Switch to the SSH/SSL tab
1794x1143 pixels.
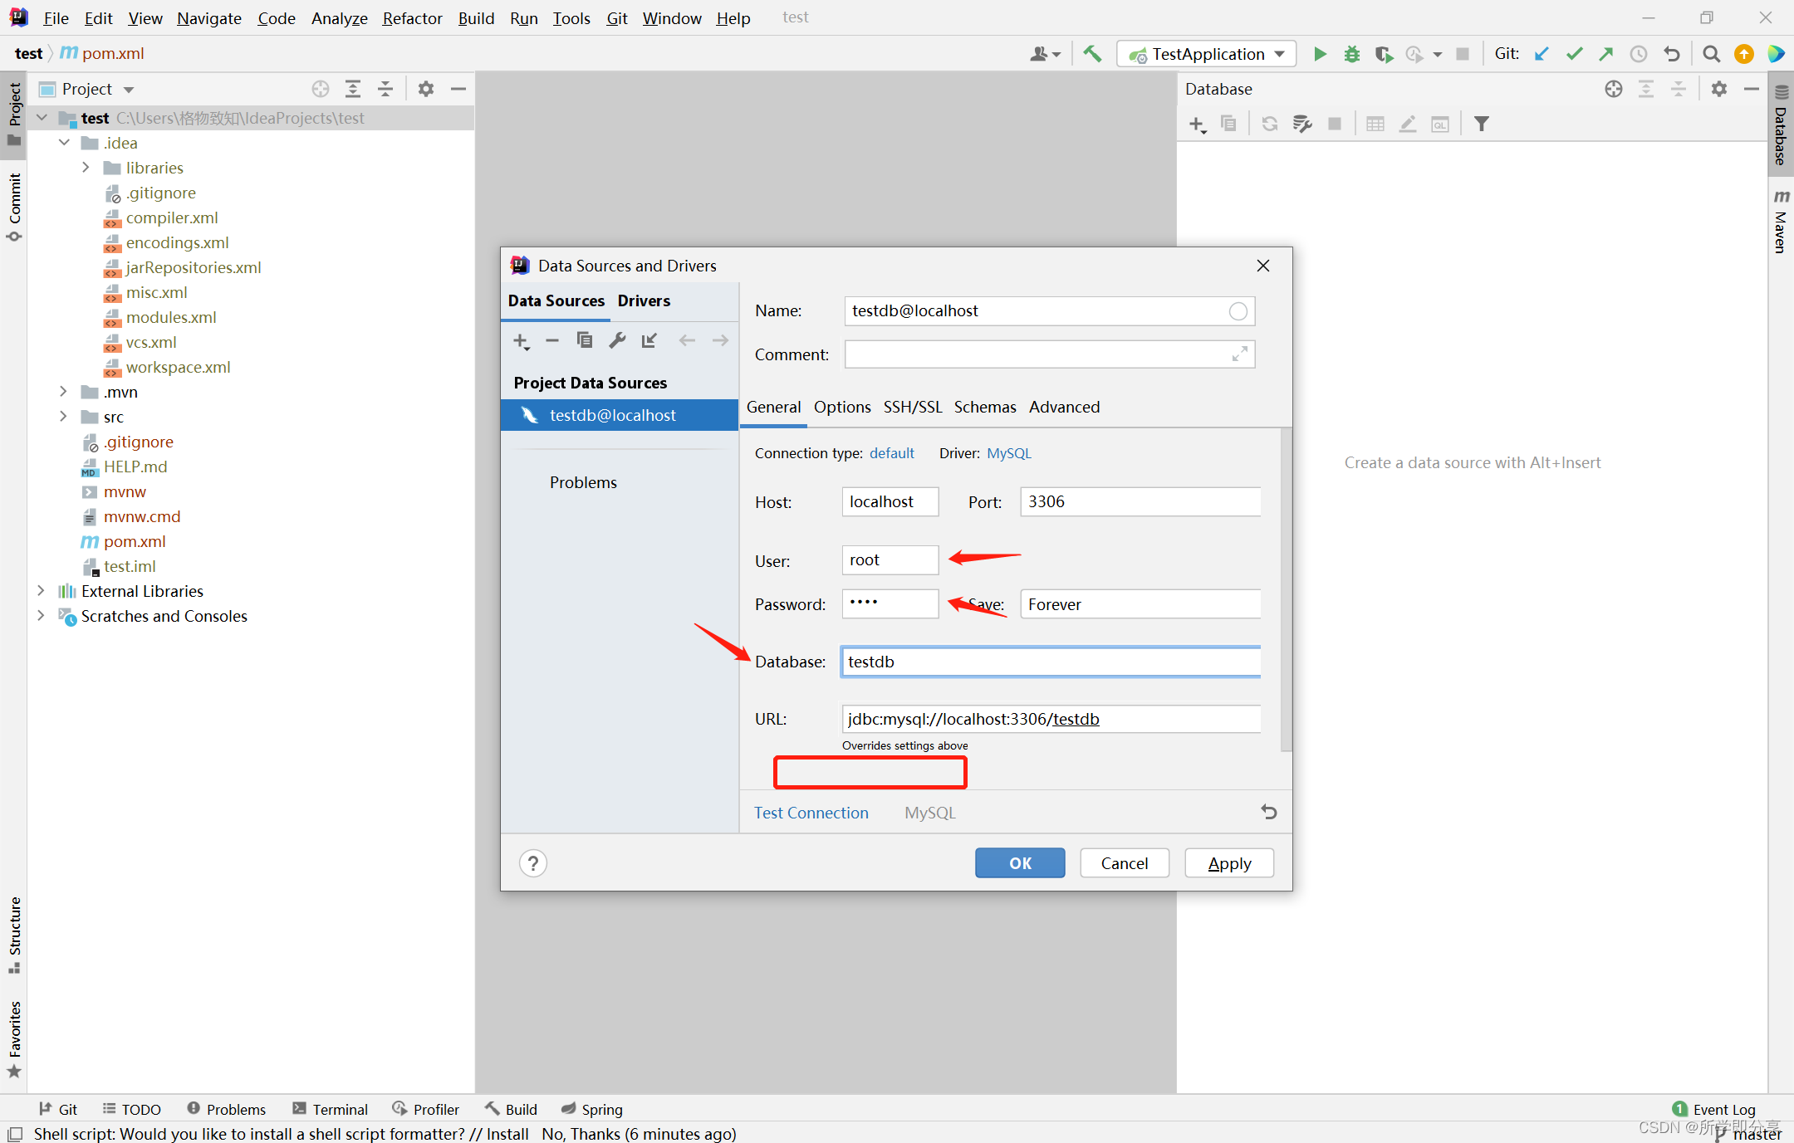(x=912, y=407)
